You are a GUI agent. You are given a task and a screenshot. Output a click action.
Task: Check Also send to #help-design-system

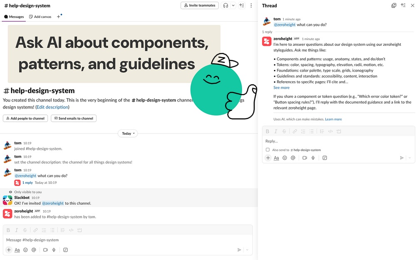(267, 150)
